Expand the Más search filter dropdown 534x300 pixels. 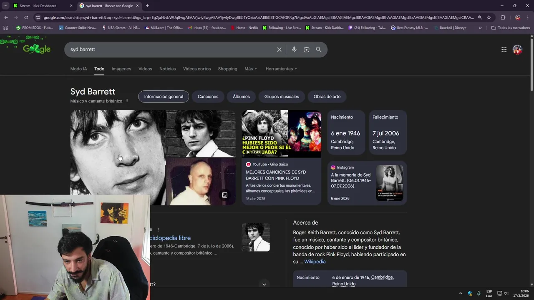pyautogui.click(x=251, y=69)
